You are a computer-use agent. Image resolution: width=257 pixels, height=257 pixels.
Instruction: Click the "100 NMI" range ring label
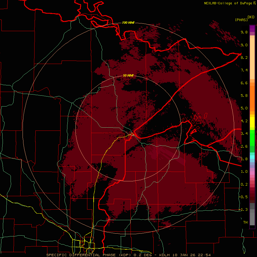[x=128, y=23]
